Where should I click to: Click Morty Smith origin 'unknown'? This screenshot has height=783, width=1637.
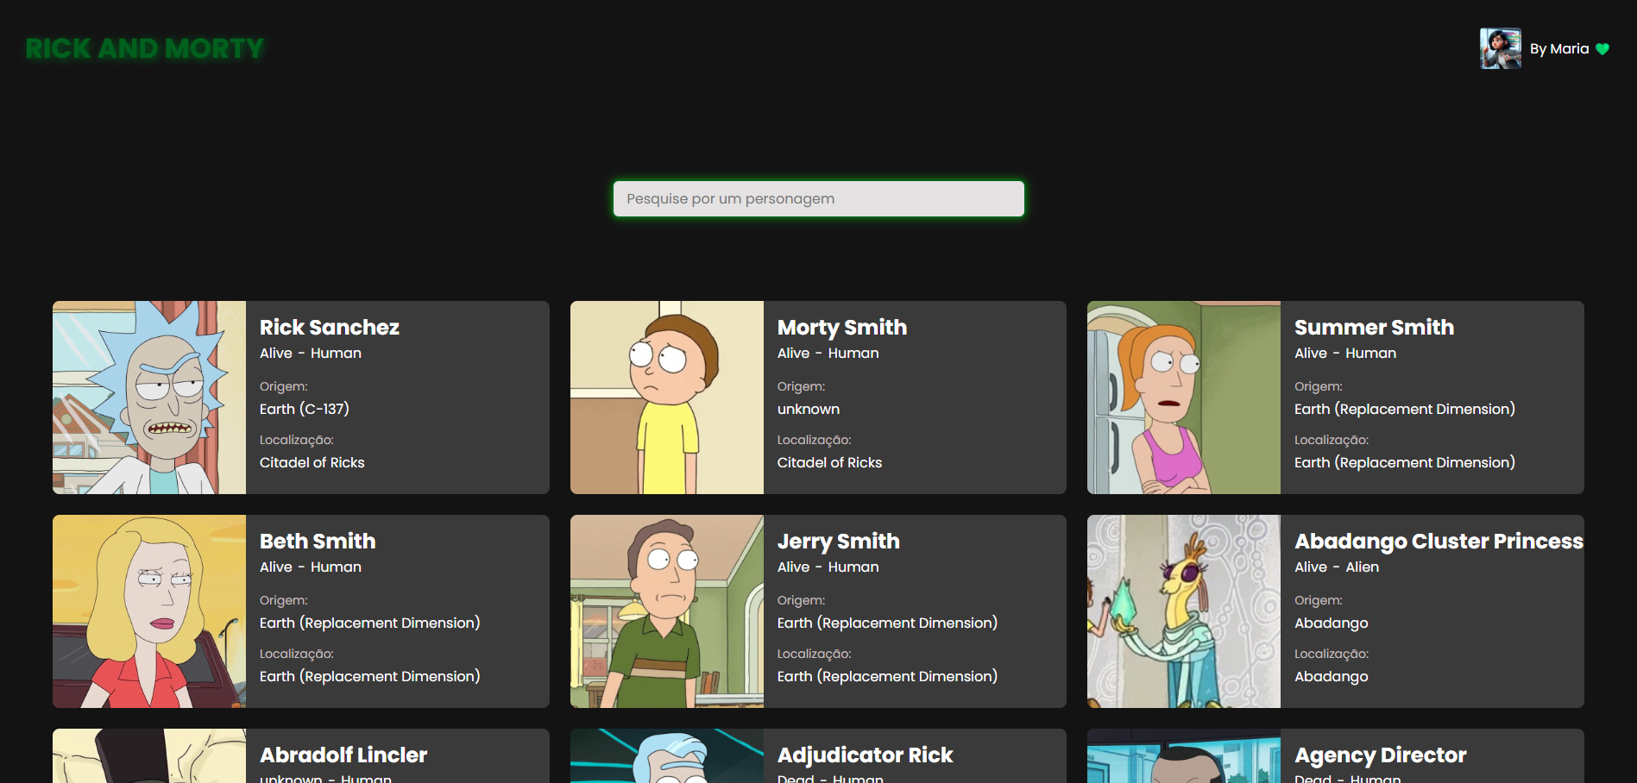click(809, 409)
